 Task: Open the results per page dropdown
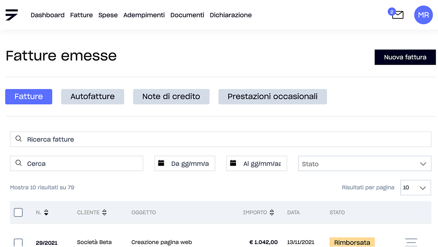pyautogui.click(x=415, y=188)
